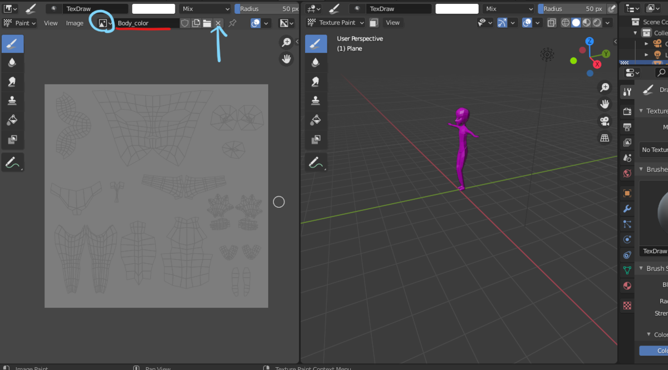
Task: Open Output properties tab
Action: (x=627, y=127)
